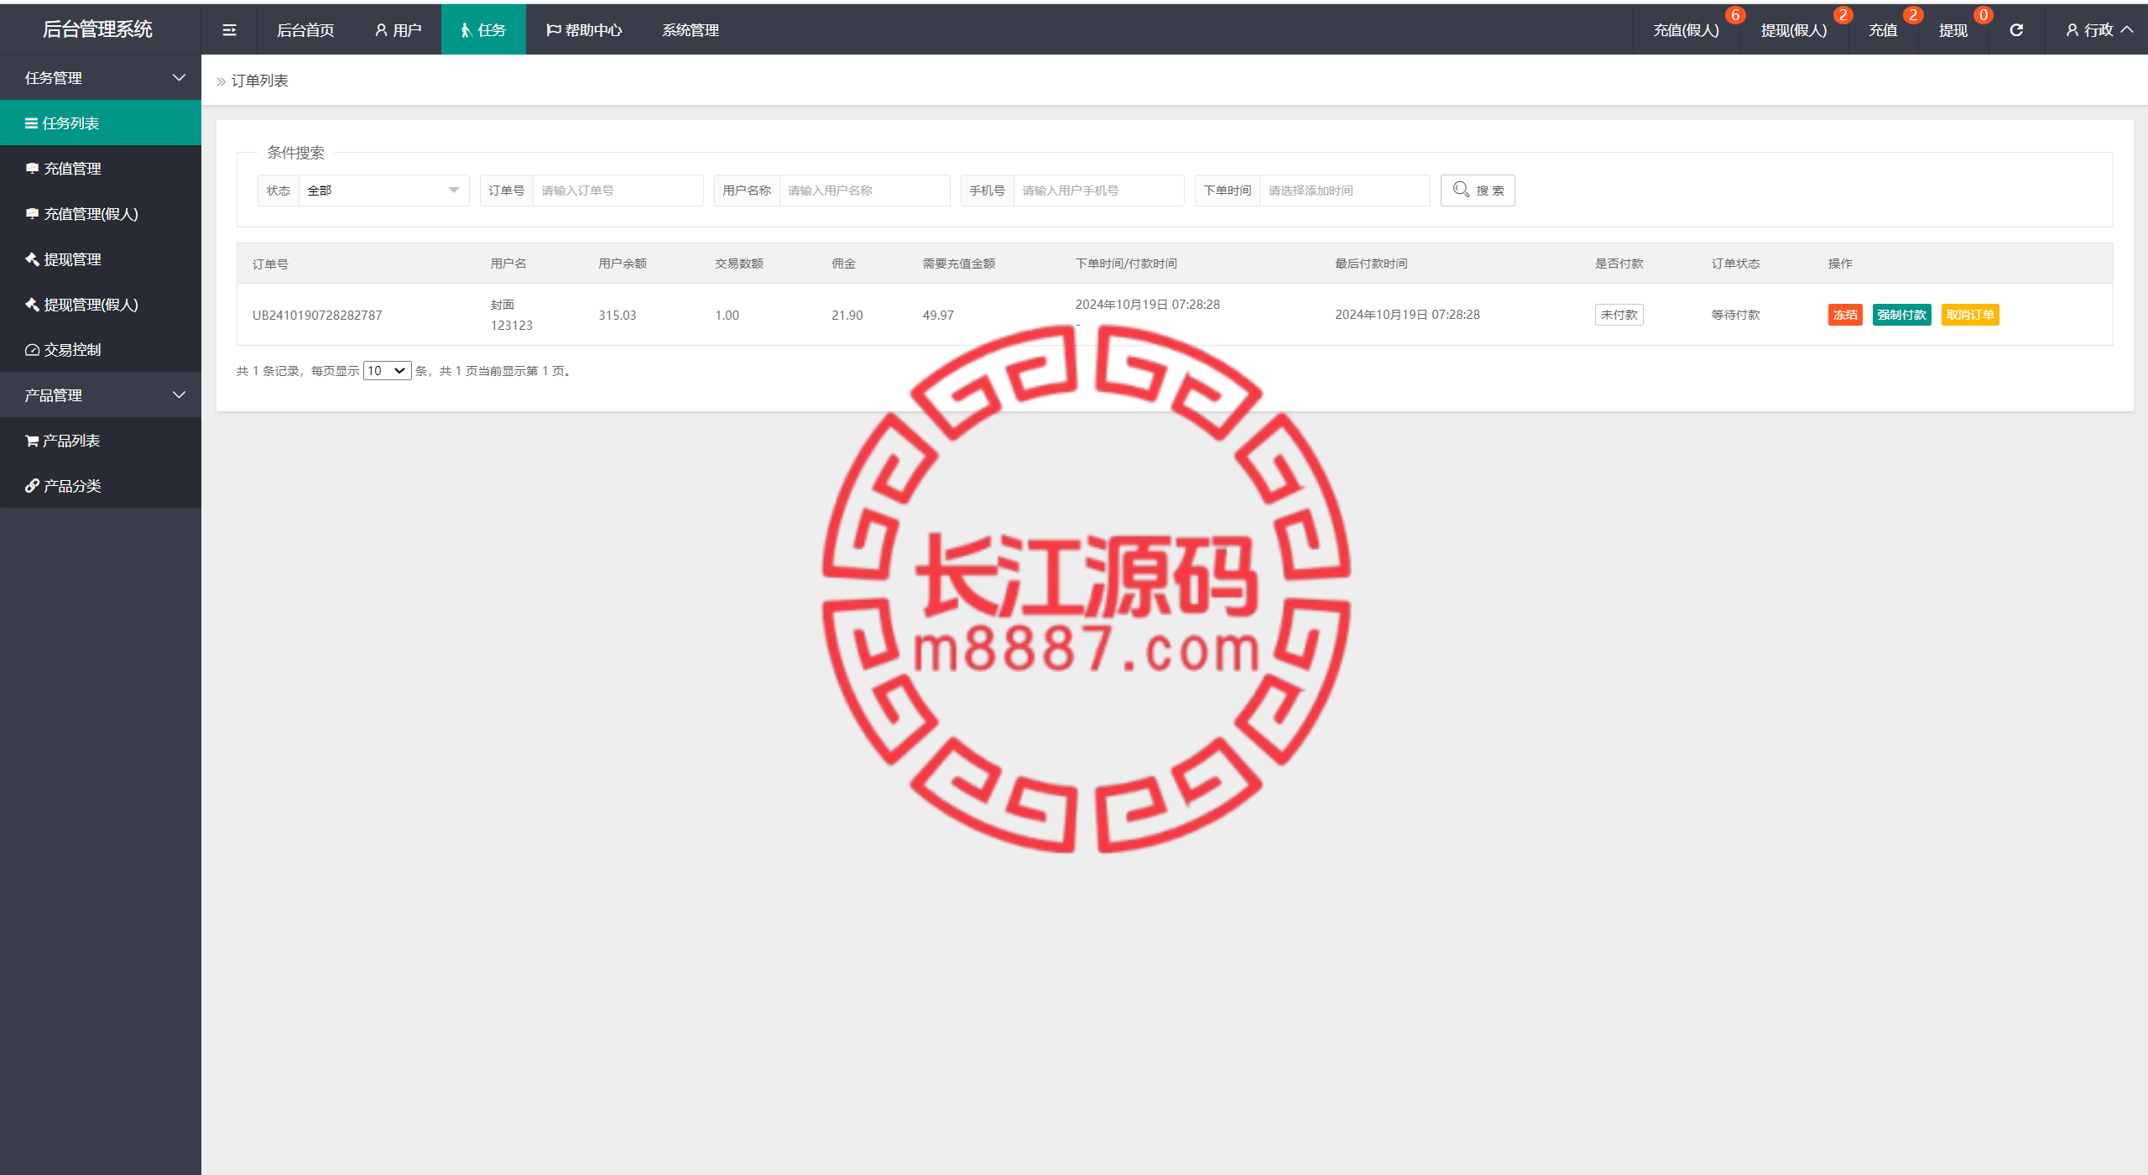The image size is (2148, 1175).
Task: Click the 订单列表 breadcrumb
Action: click(259, 81)
